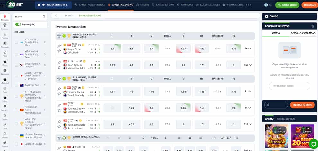Image resolution: width=318 pixels, height=151 pixels.
Task: Check ATP Challenger Shymkent checkbox
Action: 16,96
